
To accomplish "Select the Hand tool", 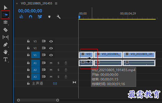I will [x=6, y=52].
